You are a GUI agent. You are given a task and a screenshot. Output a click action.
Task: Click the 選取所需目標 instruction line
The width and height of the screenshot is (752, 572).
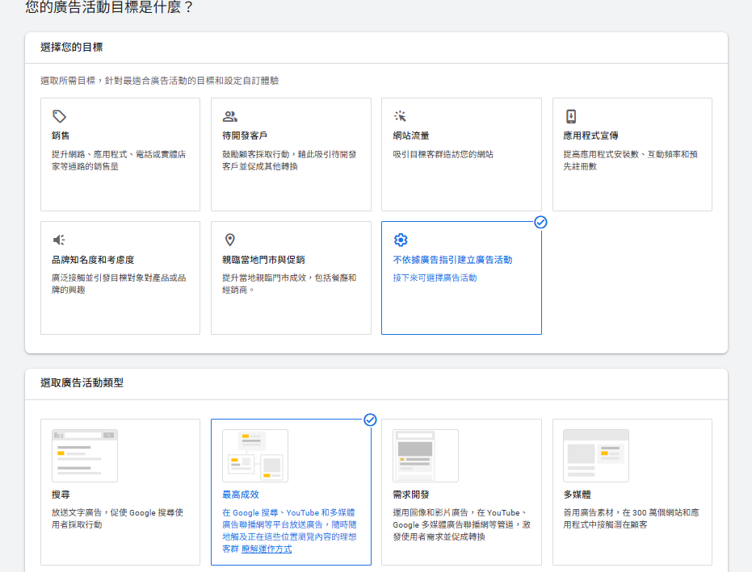160,81
